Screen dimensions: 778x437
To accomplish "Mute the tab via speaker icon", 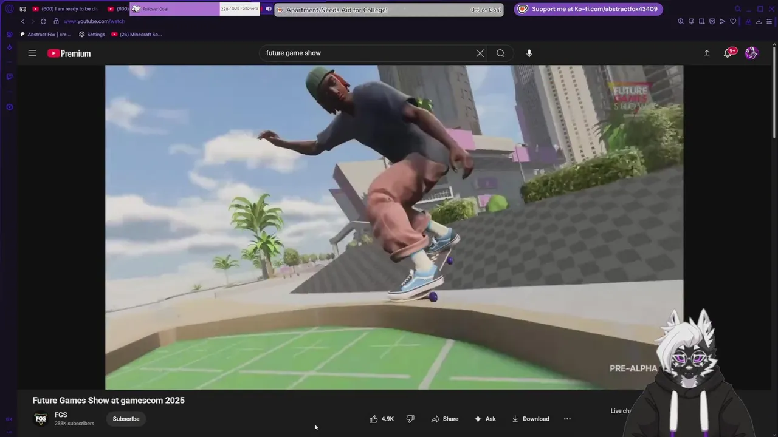I will click(x=269, y=9).
